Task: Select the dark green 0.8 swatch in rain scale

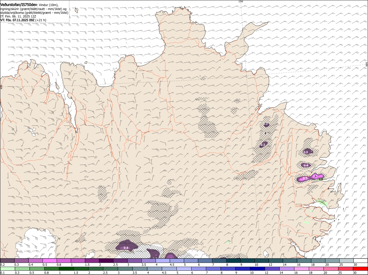Action: (x=52, y=269)
